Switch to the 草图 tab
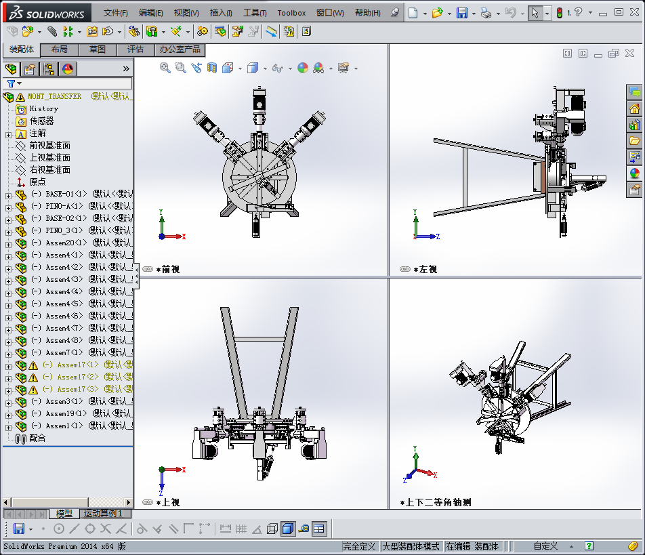This screenshot has height=555, width=645. 98,49
